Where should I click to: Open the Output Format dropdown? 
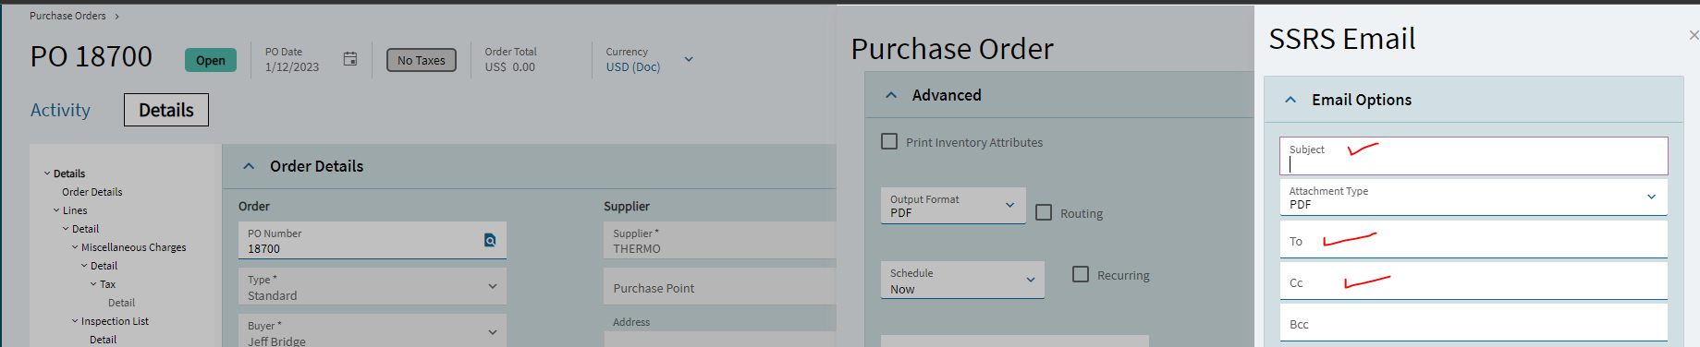pos(953,206)
